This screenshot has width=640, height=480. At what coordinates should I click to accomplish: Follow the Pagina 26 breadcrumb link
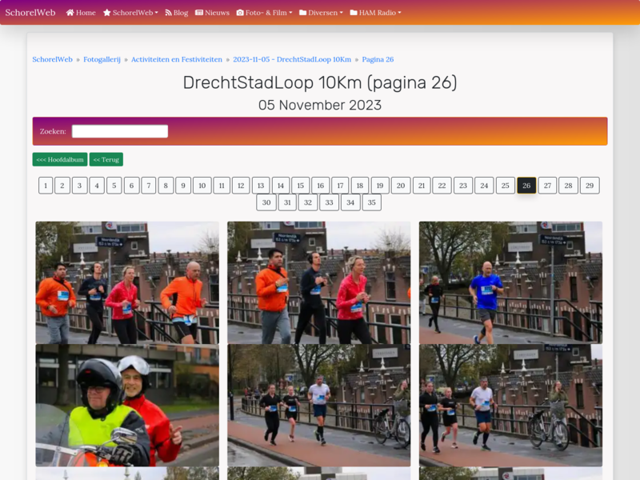pyautogui.click(x=378, y=59)
